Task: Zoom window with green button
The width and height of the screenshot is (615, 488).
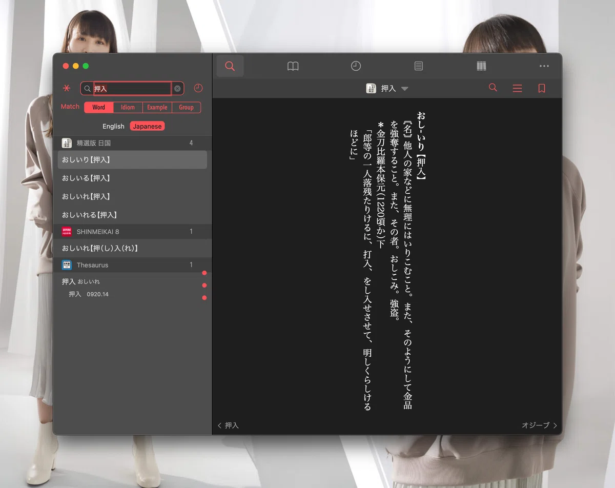Action: (86, 66)
